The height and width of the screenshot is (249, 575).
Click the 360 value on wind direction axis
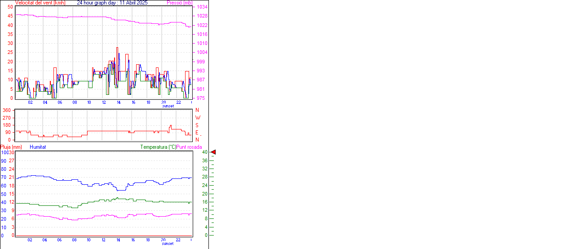7,110
